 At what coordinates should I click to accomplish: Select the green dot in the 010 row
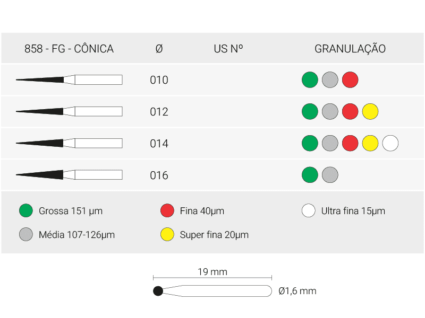point(310,80)
